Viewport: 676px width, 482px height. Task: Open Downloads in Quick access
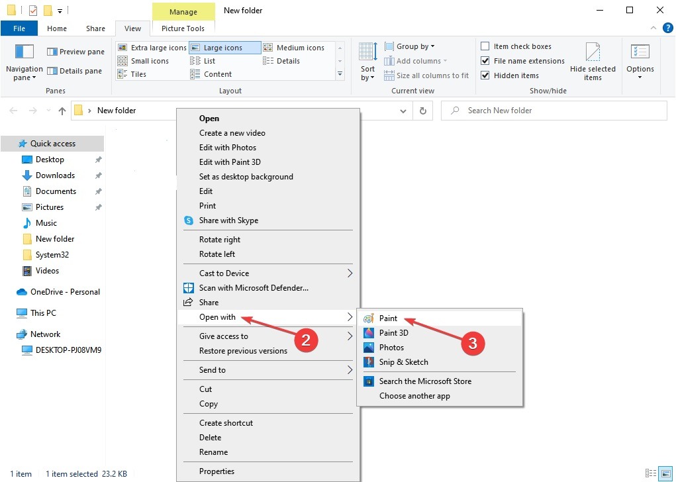click(x=55, y=175)
